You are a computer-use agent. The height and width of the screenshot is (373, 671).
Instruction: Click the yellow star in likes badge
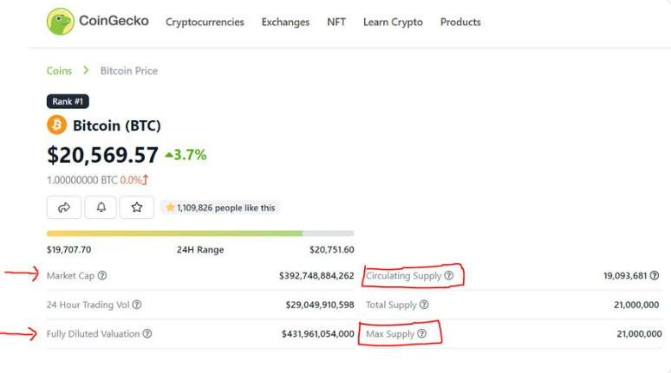170,207
